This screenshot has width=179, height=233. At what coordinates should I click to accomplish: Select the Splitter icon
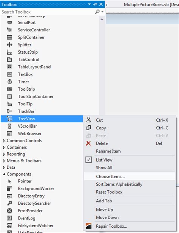coord(9,45)
